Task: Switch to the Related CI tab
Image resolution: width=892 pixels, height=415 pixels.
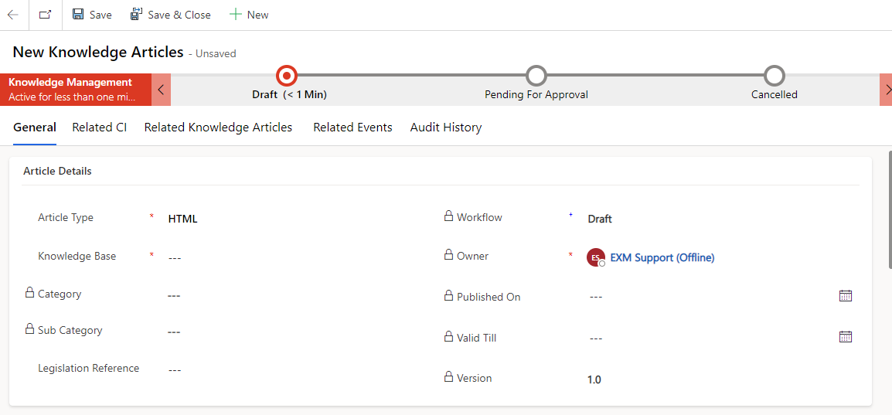Action: 100,128
